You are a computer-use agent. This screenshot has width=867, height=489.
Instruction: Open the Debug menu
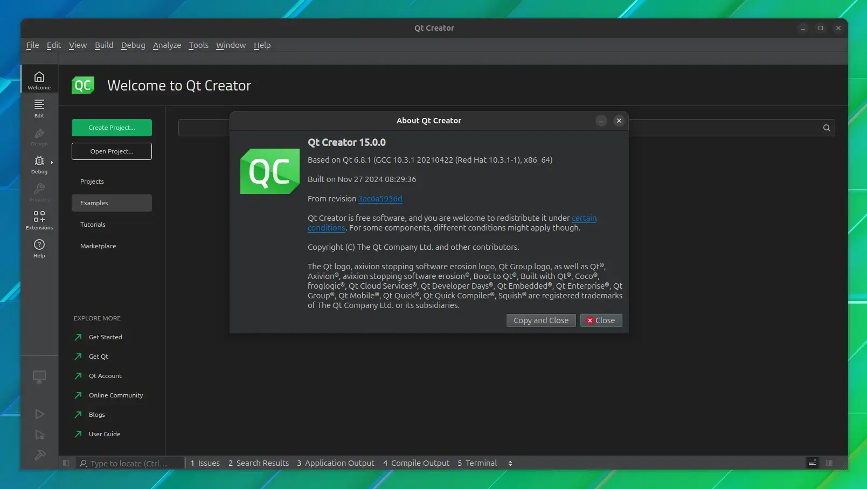133,45
